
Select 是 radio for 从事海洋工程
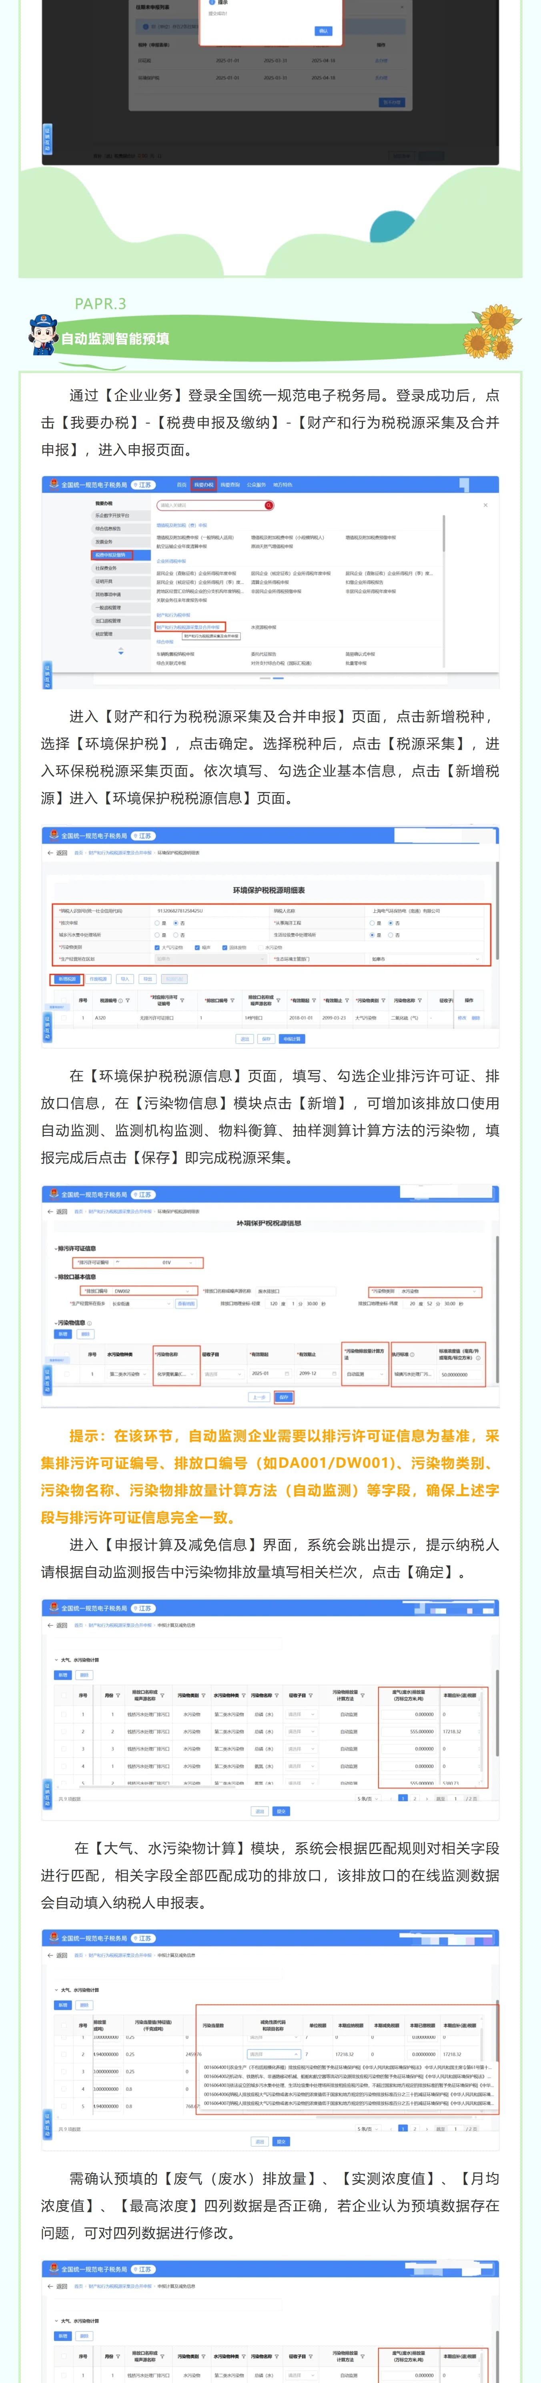371,923
